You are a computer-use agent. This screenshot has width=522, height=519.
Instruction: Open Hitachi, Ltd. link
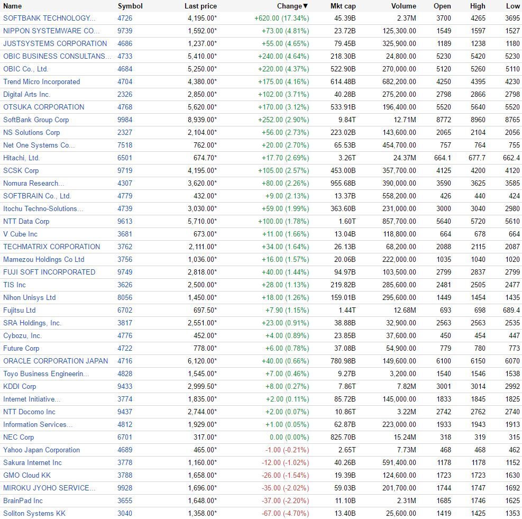coord(21,158)
